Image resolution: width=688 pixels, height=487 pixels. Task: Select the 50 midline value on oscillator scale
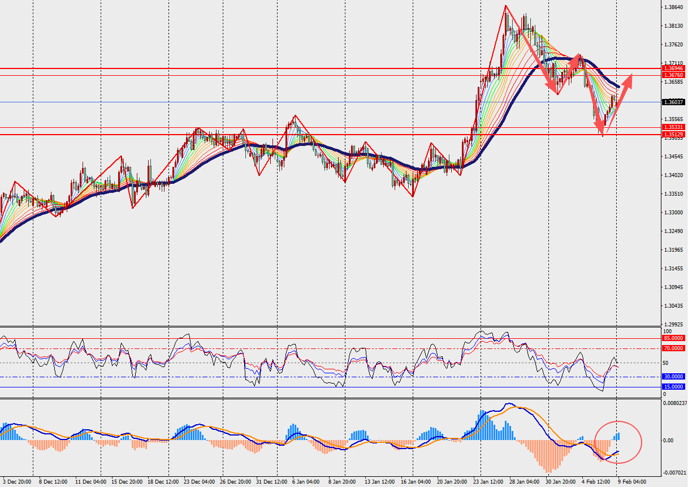[x=666, y=363]
